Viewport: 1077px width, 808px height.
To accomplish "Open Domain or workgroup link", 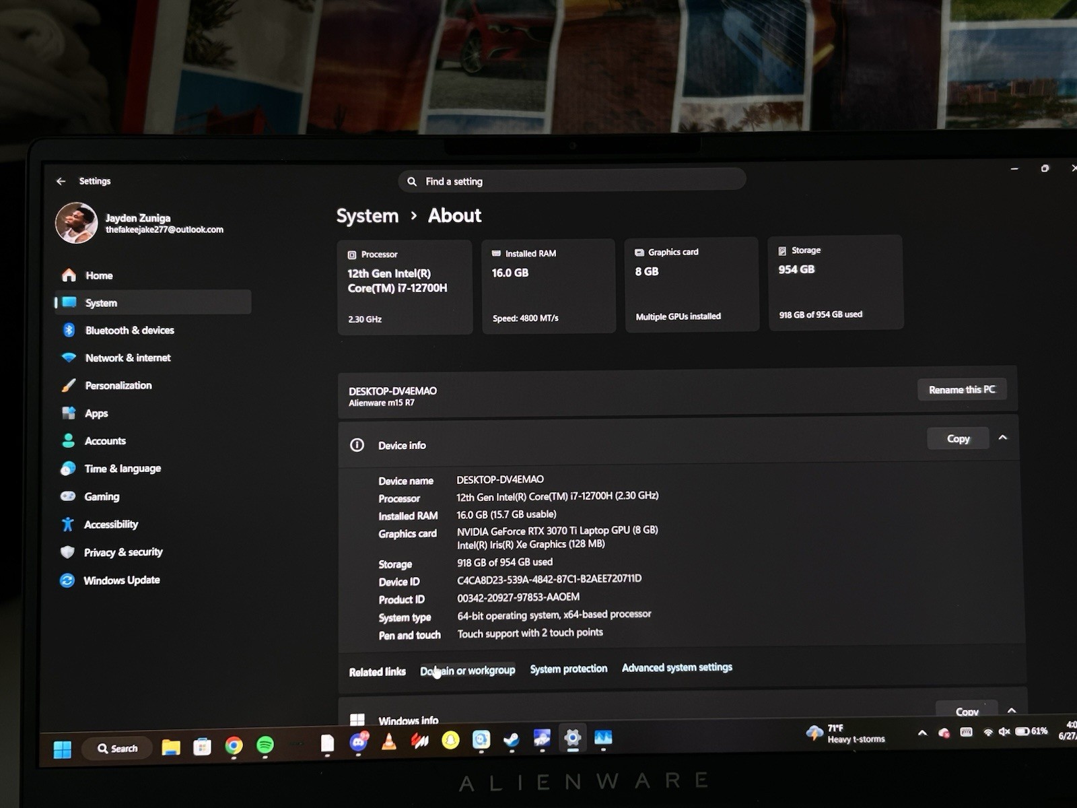I will tap(467, 671).
